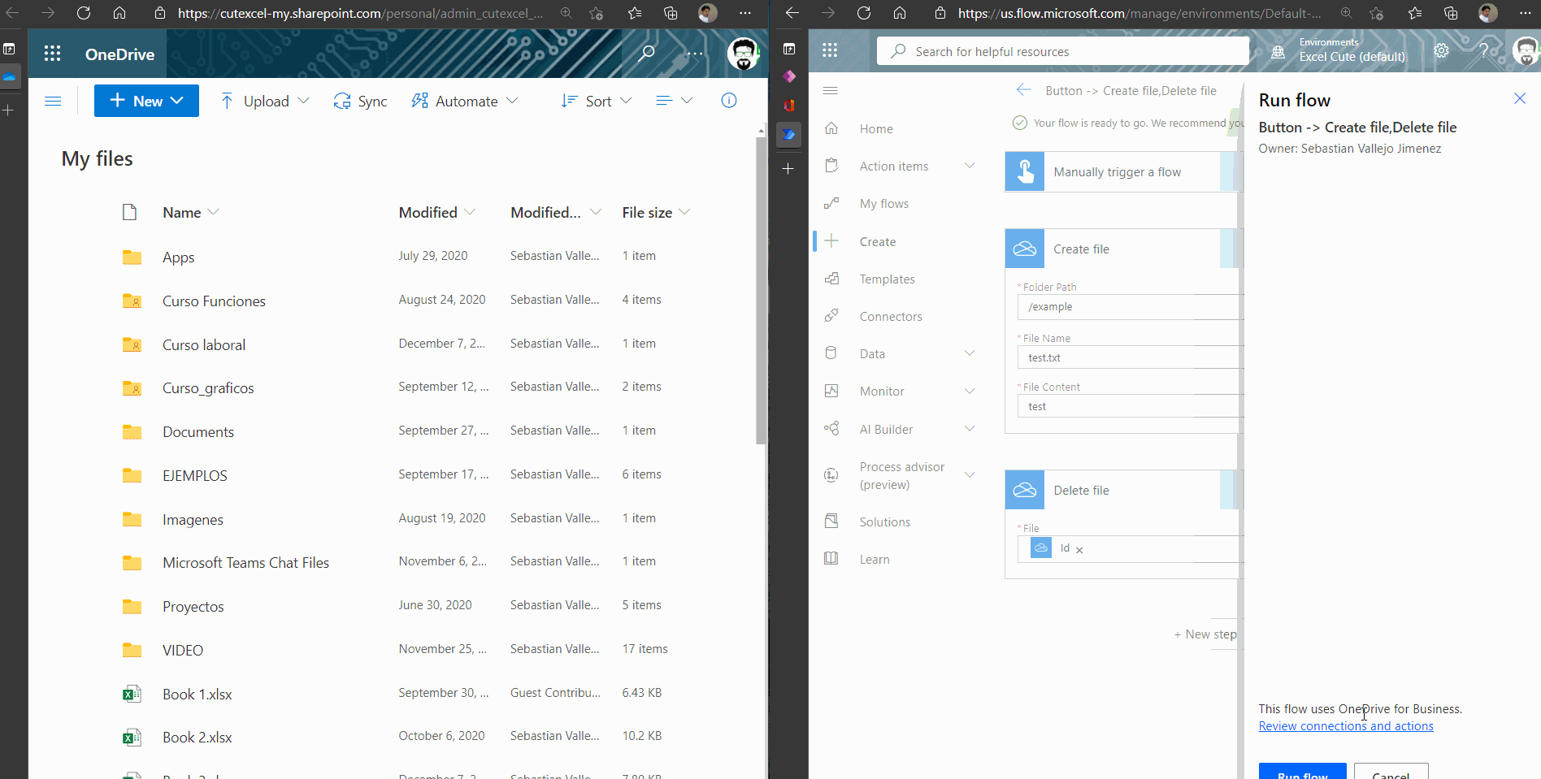Click Cancel in Run flow panel
Image resolution: width=1541 pixels, height=779 pixels.
point(1391,771)
